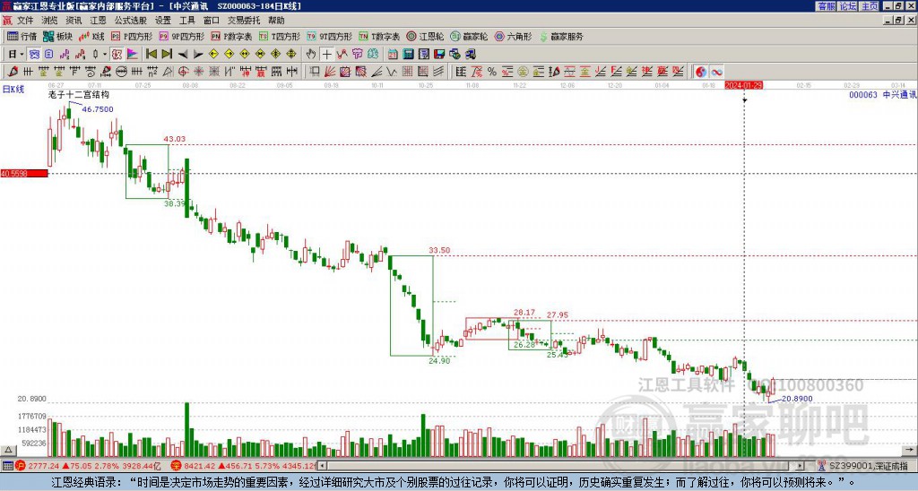918x491 pixels.
Task: Open the 江恩 menu
Action: point(98,21)
